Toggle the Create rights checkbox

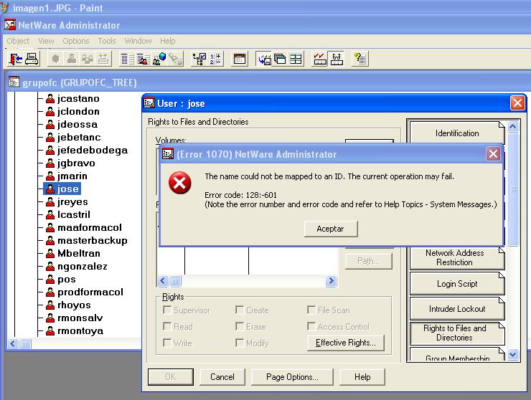click(240, 310)
